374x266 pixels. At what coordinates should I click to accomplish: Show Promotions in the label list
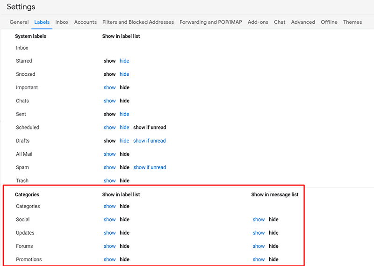(x=109, y=259)
